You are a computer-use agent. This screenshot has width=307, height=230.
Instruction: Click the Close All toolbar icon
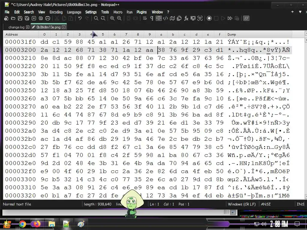(x=41, y=18)
